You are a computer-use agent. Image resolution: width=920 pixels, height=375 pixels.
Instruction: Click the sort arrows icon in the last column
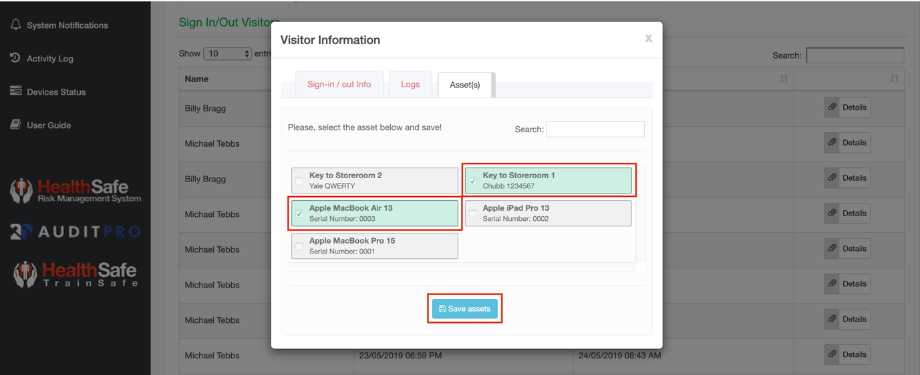894,79
